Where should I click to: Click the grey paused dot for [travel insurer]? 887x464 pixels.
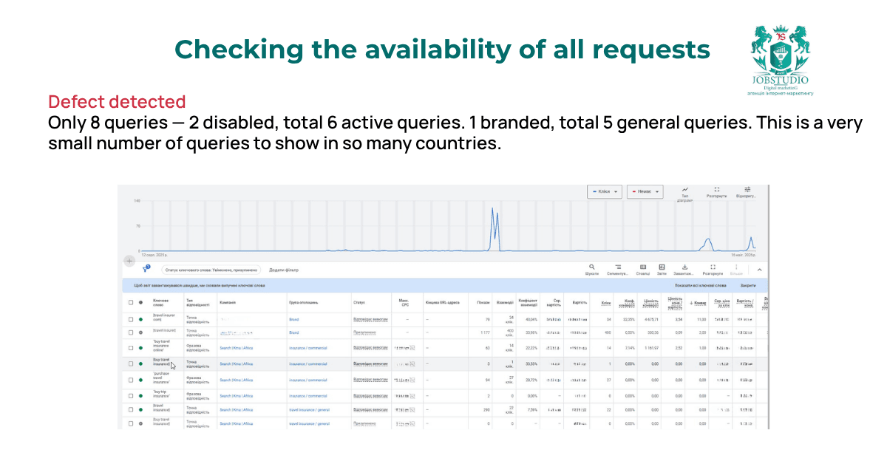tap(140, 332)
